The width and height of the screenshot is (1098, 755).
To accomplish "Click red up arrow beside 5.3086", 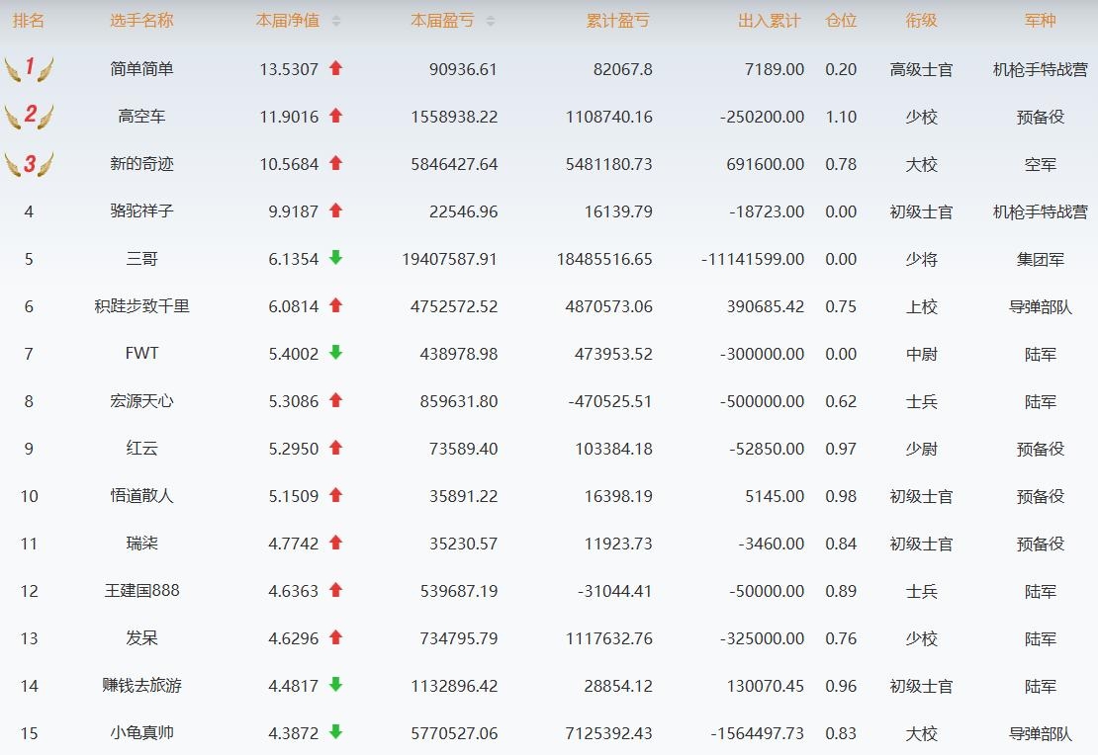I will (x=336, y=400).
